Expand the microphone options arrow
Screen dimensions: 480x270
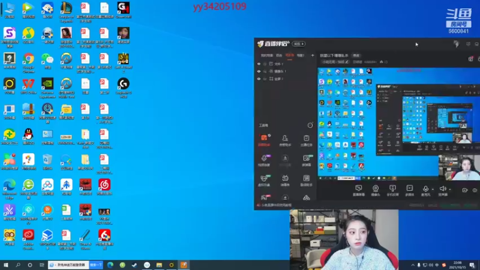(x=433, y=190)
